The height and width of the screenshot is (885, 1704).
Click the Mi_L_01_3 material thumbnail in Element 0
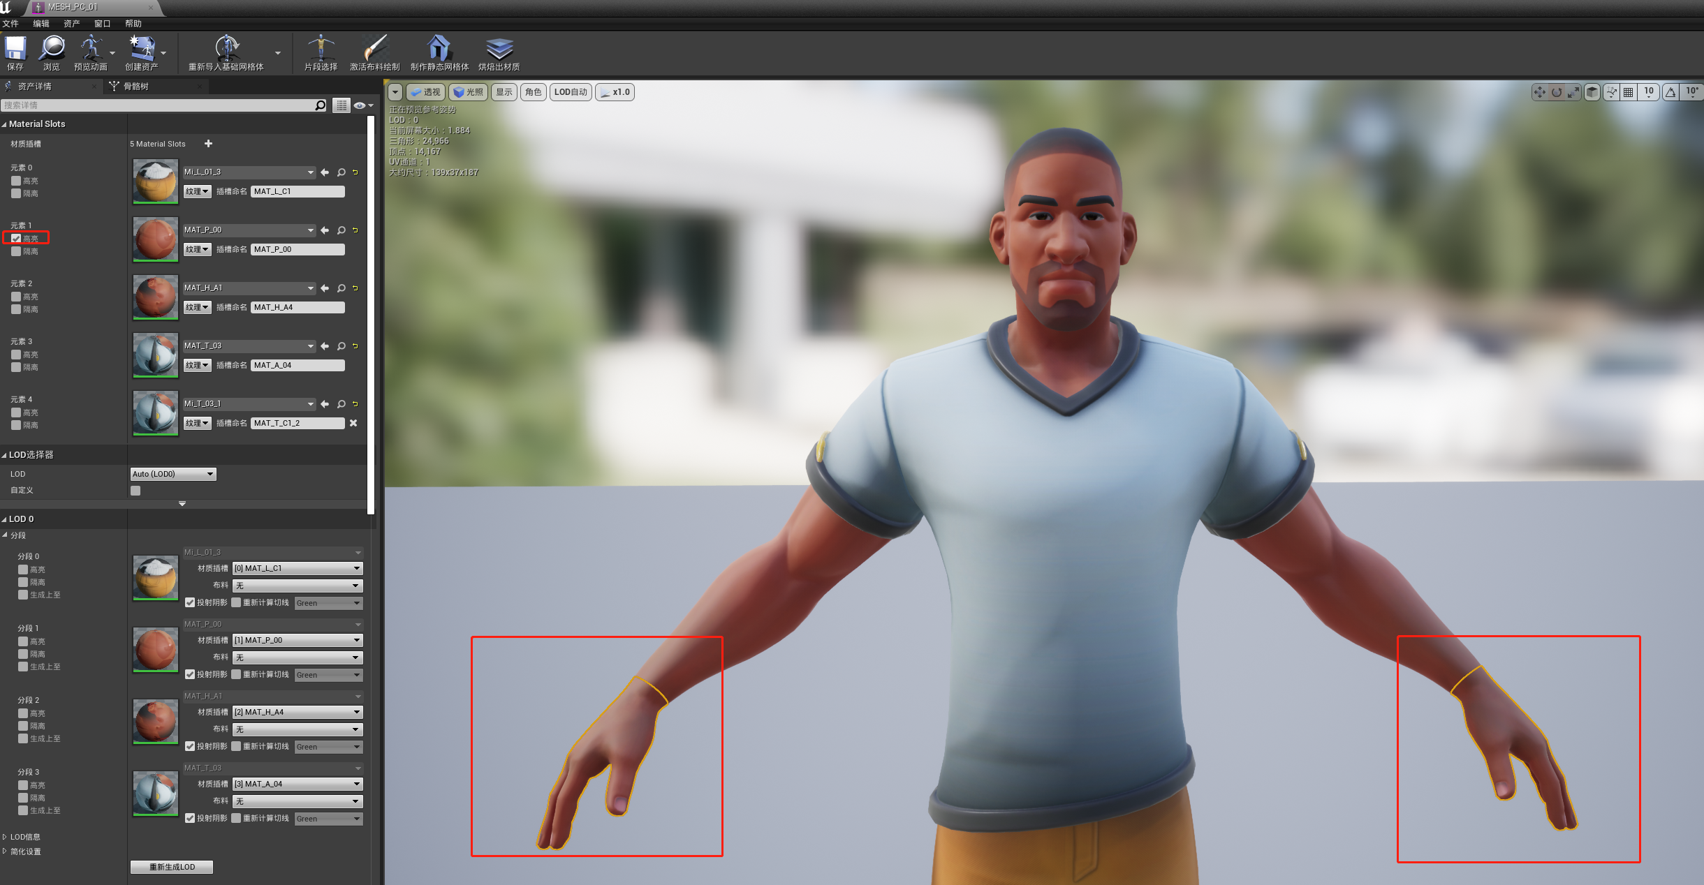coord(156,181)
